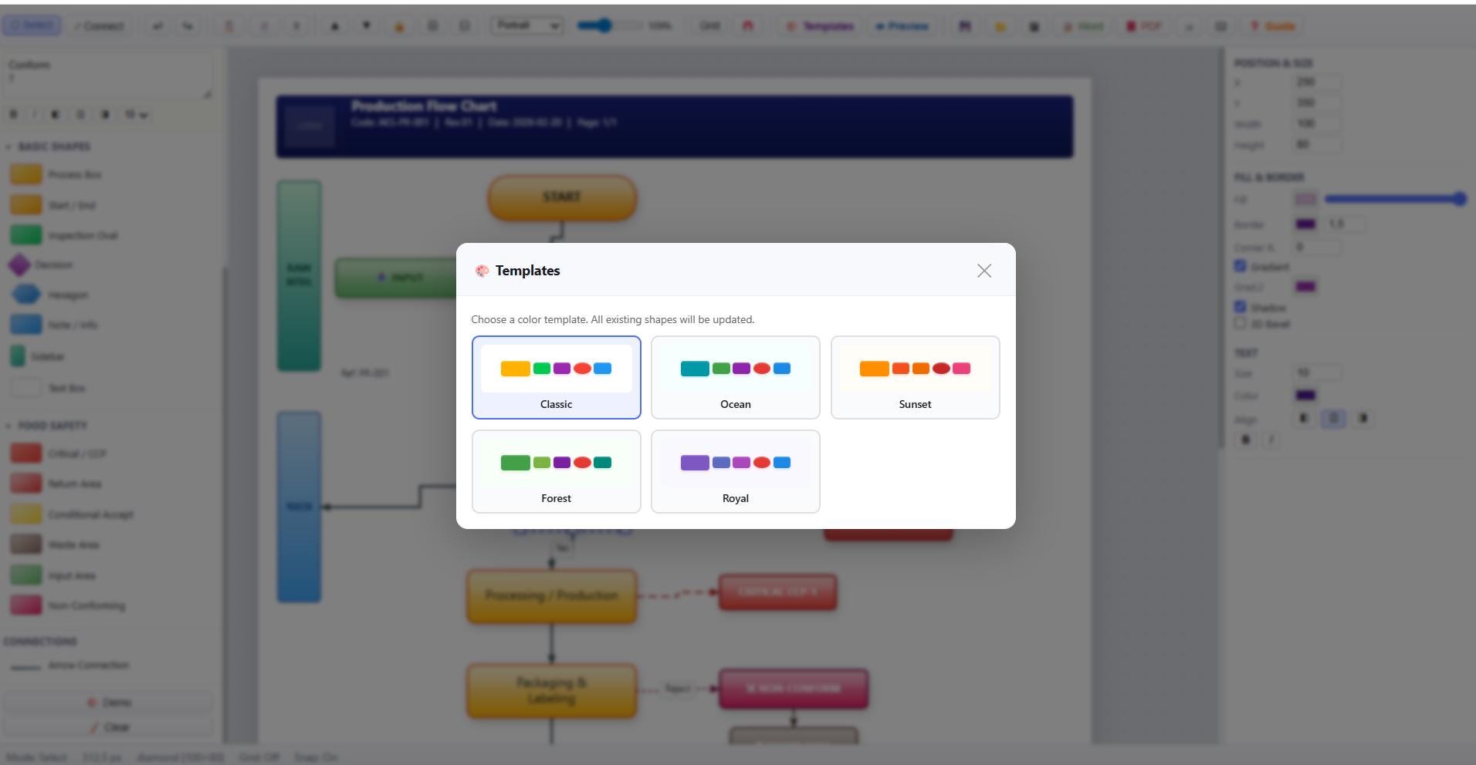Pick the Conditional Accept shape icon
The image size is (1476, 765).
pos(26,514)
